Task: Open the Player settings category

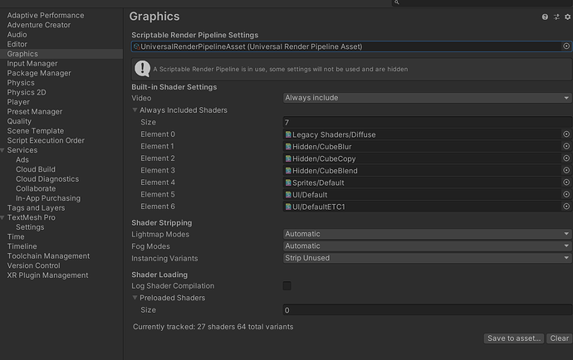Action: click(18, 102)
